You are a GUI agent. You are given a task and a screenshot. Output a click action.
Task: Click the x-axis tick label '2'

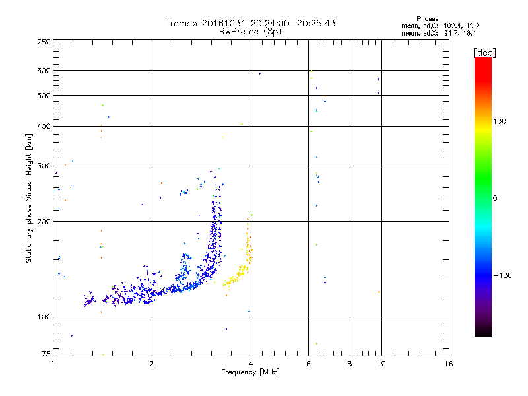point(152,364)
